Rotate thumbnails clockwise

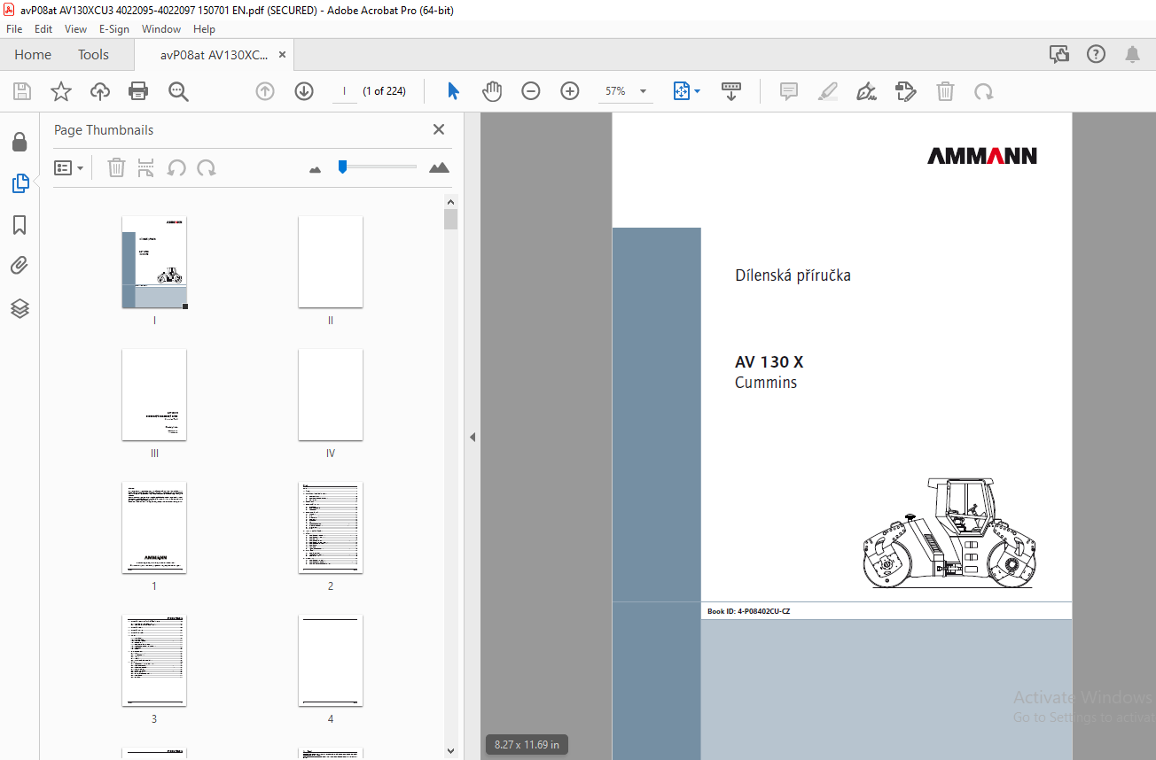(207, 167)
